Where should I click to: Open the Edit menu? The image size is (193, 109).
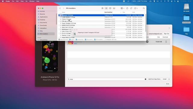coord(17,1)
